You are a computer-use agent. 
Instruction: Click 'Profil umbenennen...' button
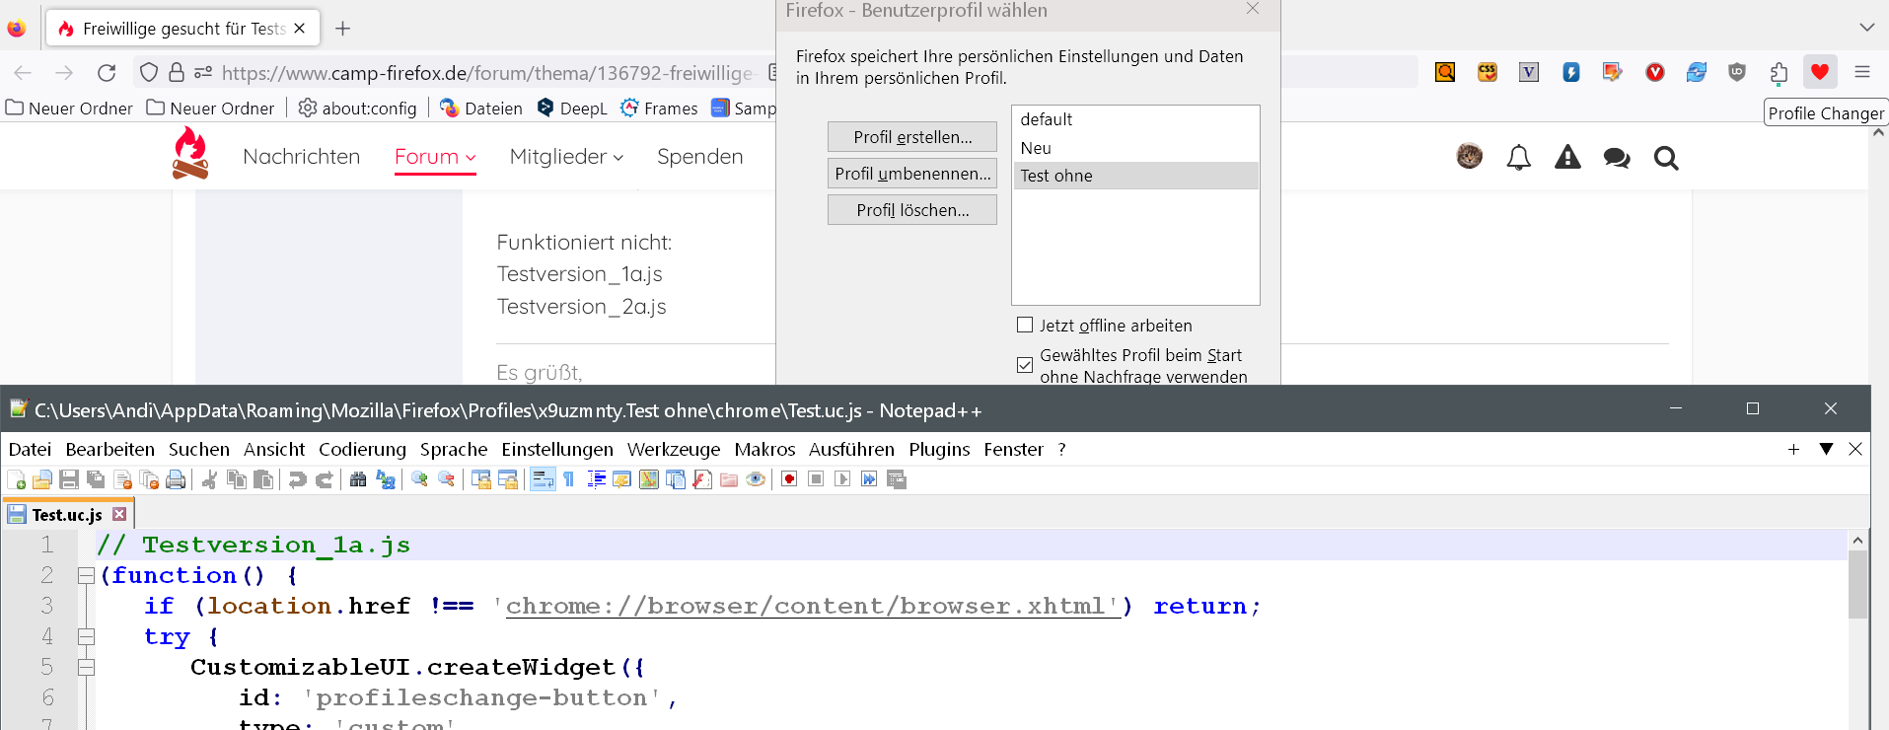pos(912,174)
